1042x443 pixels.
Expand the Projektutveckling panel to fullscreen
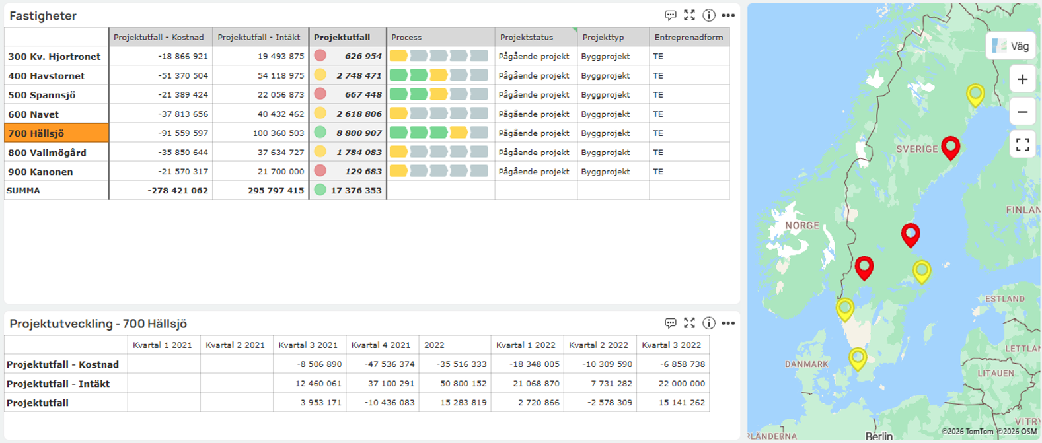689,323
